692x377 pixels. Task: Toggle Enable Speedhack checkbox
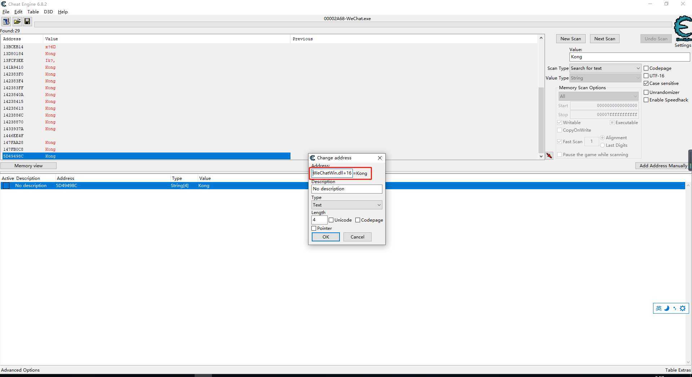[646, 100]
